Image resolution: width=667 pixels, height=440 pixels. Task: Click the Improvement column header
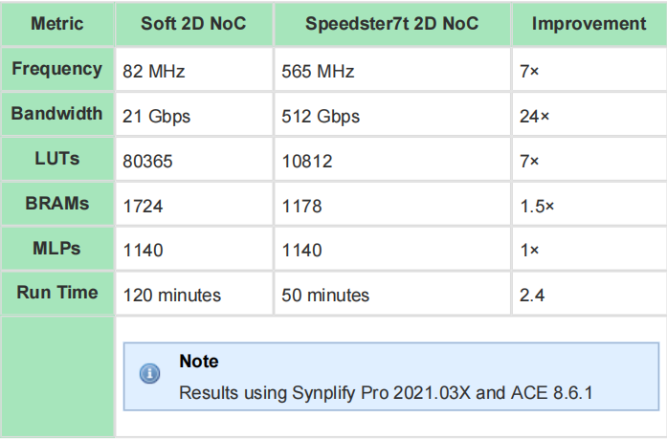tap(589, 23)
